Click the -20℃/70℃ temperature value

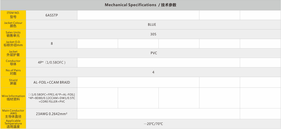pos(153,124)
